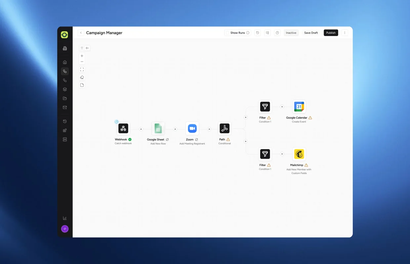Click the Save Draft button

(311, 33)
